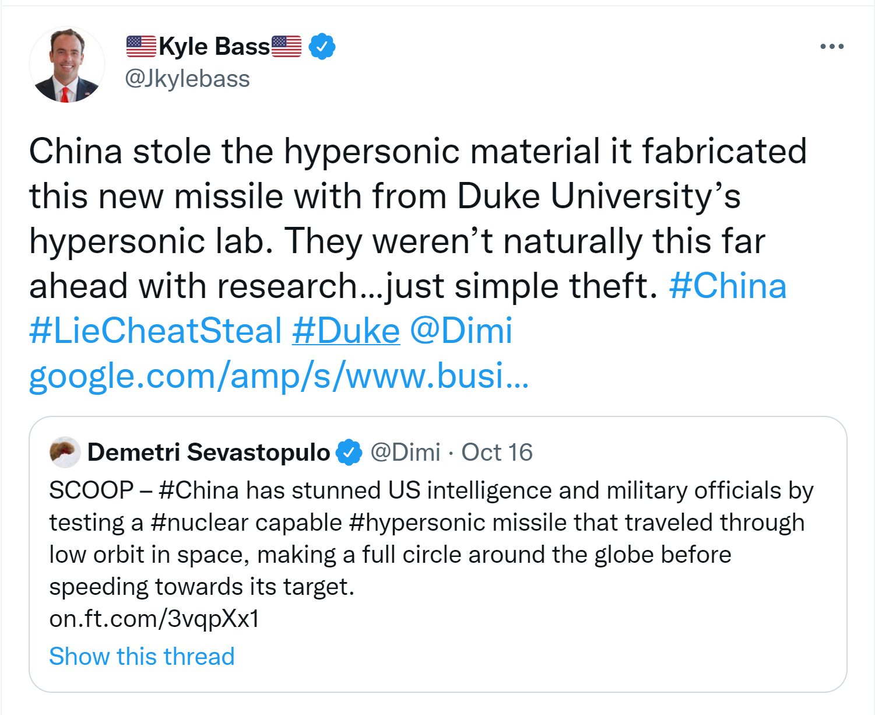Click the flag emoji before Kyle Bass's name
The width and height of the screenshot is (875, 715).
tap(141, 47)
